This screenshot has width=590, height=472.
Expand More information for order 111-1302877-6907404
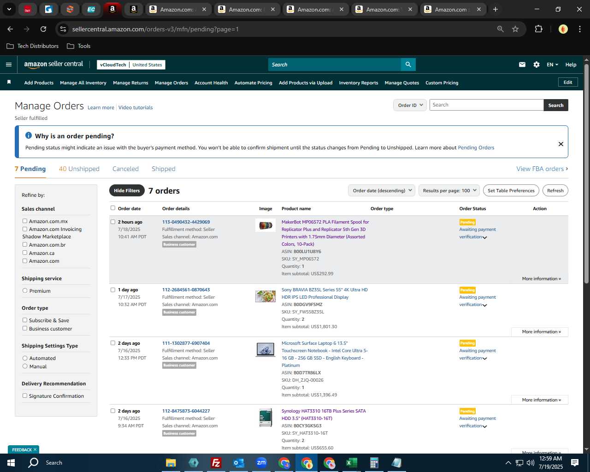(x=540, y=400)
